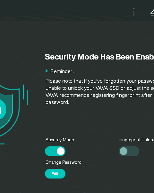Viewport: 154px width, 193px height.
Task: Click the Security Mode label text
Action: [x=60, y=140]
